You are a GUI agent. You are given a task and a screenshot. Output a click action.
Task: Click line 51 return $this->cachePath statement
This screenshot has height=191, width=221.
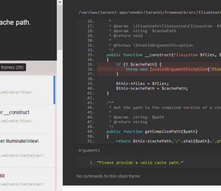(168, 141)
